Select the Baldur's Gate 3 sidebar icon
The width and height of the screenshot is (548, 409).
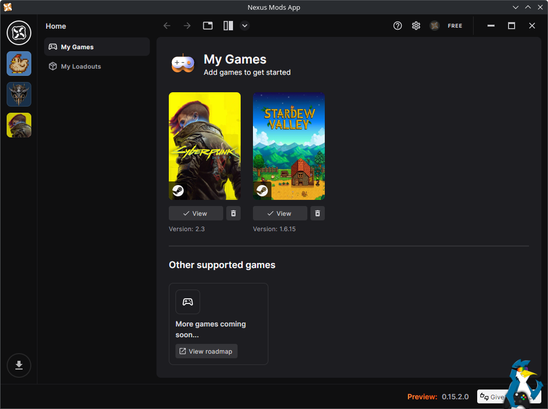point(19,94)
